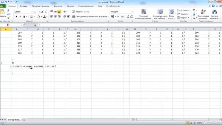This screenshot has height=125, width=222.
Task: Click the horizontal scrollbar thumb
Action: pos(172,119)
